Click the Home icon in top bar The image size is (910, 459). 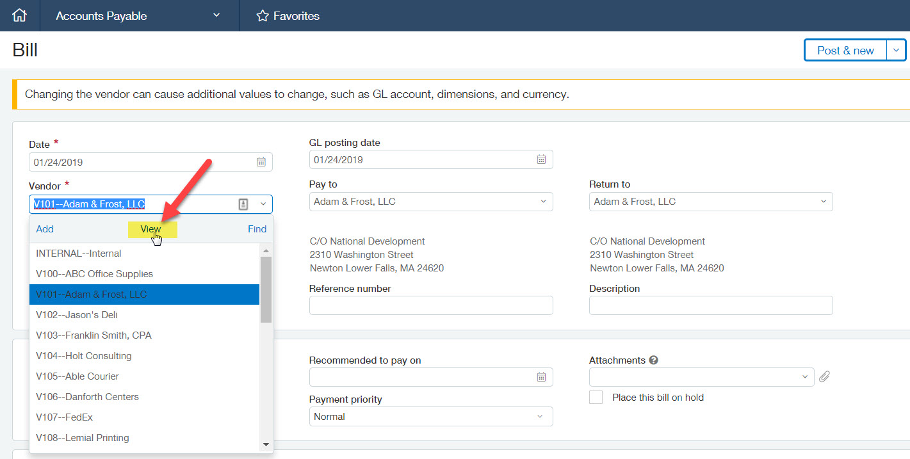[x=20, y=15]
